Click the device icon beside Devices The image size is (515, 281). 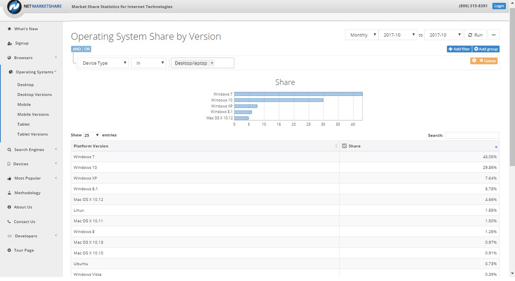[9, 164]
